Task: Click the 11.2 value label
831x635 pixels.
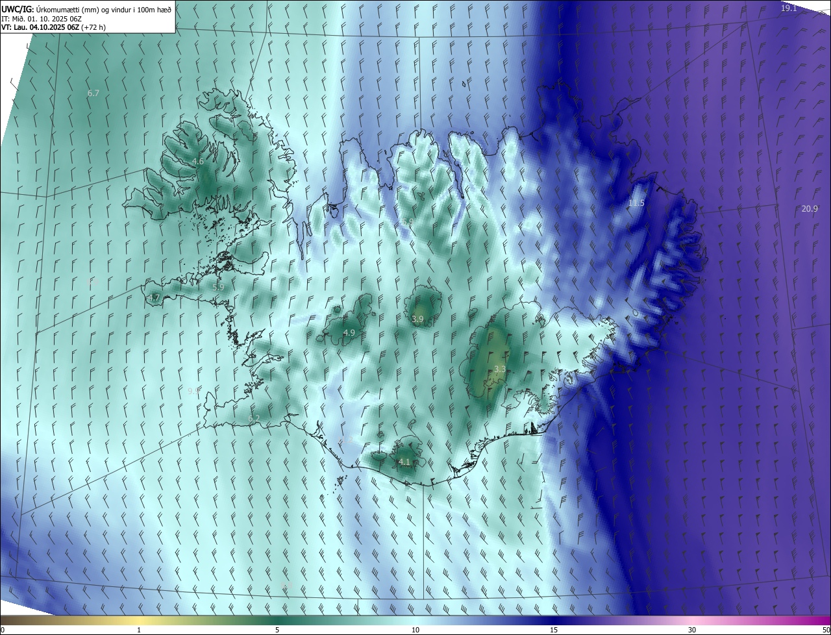Action: click(346, 440)
